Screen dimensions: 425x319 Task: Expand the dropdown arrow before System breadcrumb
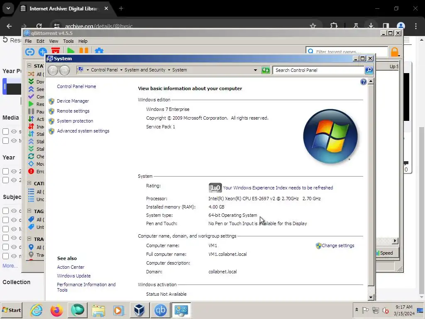click(x=169, y=70)
